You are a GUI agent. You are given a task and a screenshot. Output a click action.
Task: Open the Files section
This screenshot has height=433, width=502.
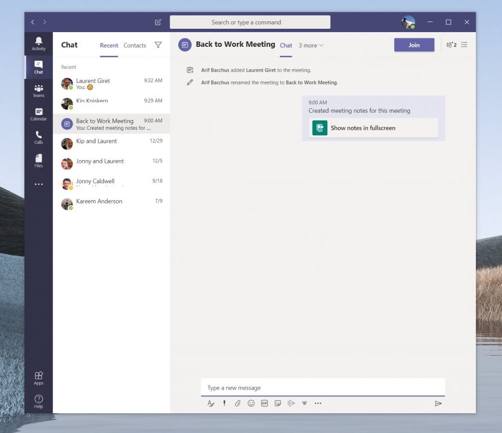click(38, 161)
